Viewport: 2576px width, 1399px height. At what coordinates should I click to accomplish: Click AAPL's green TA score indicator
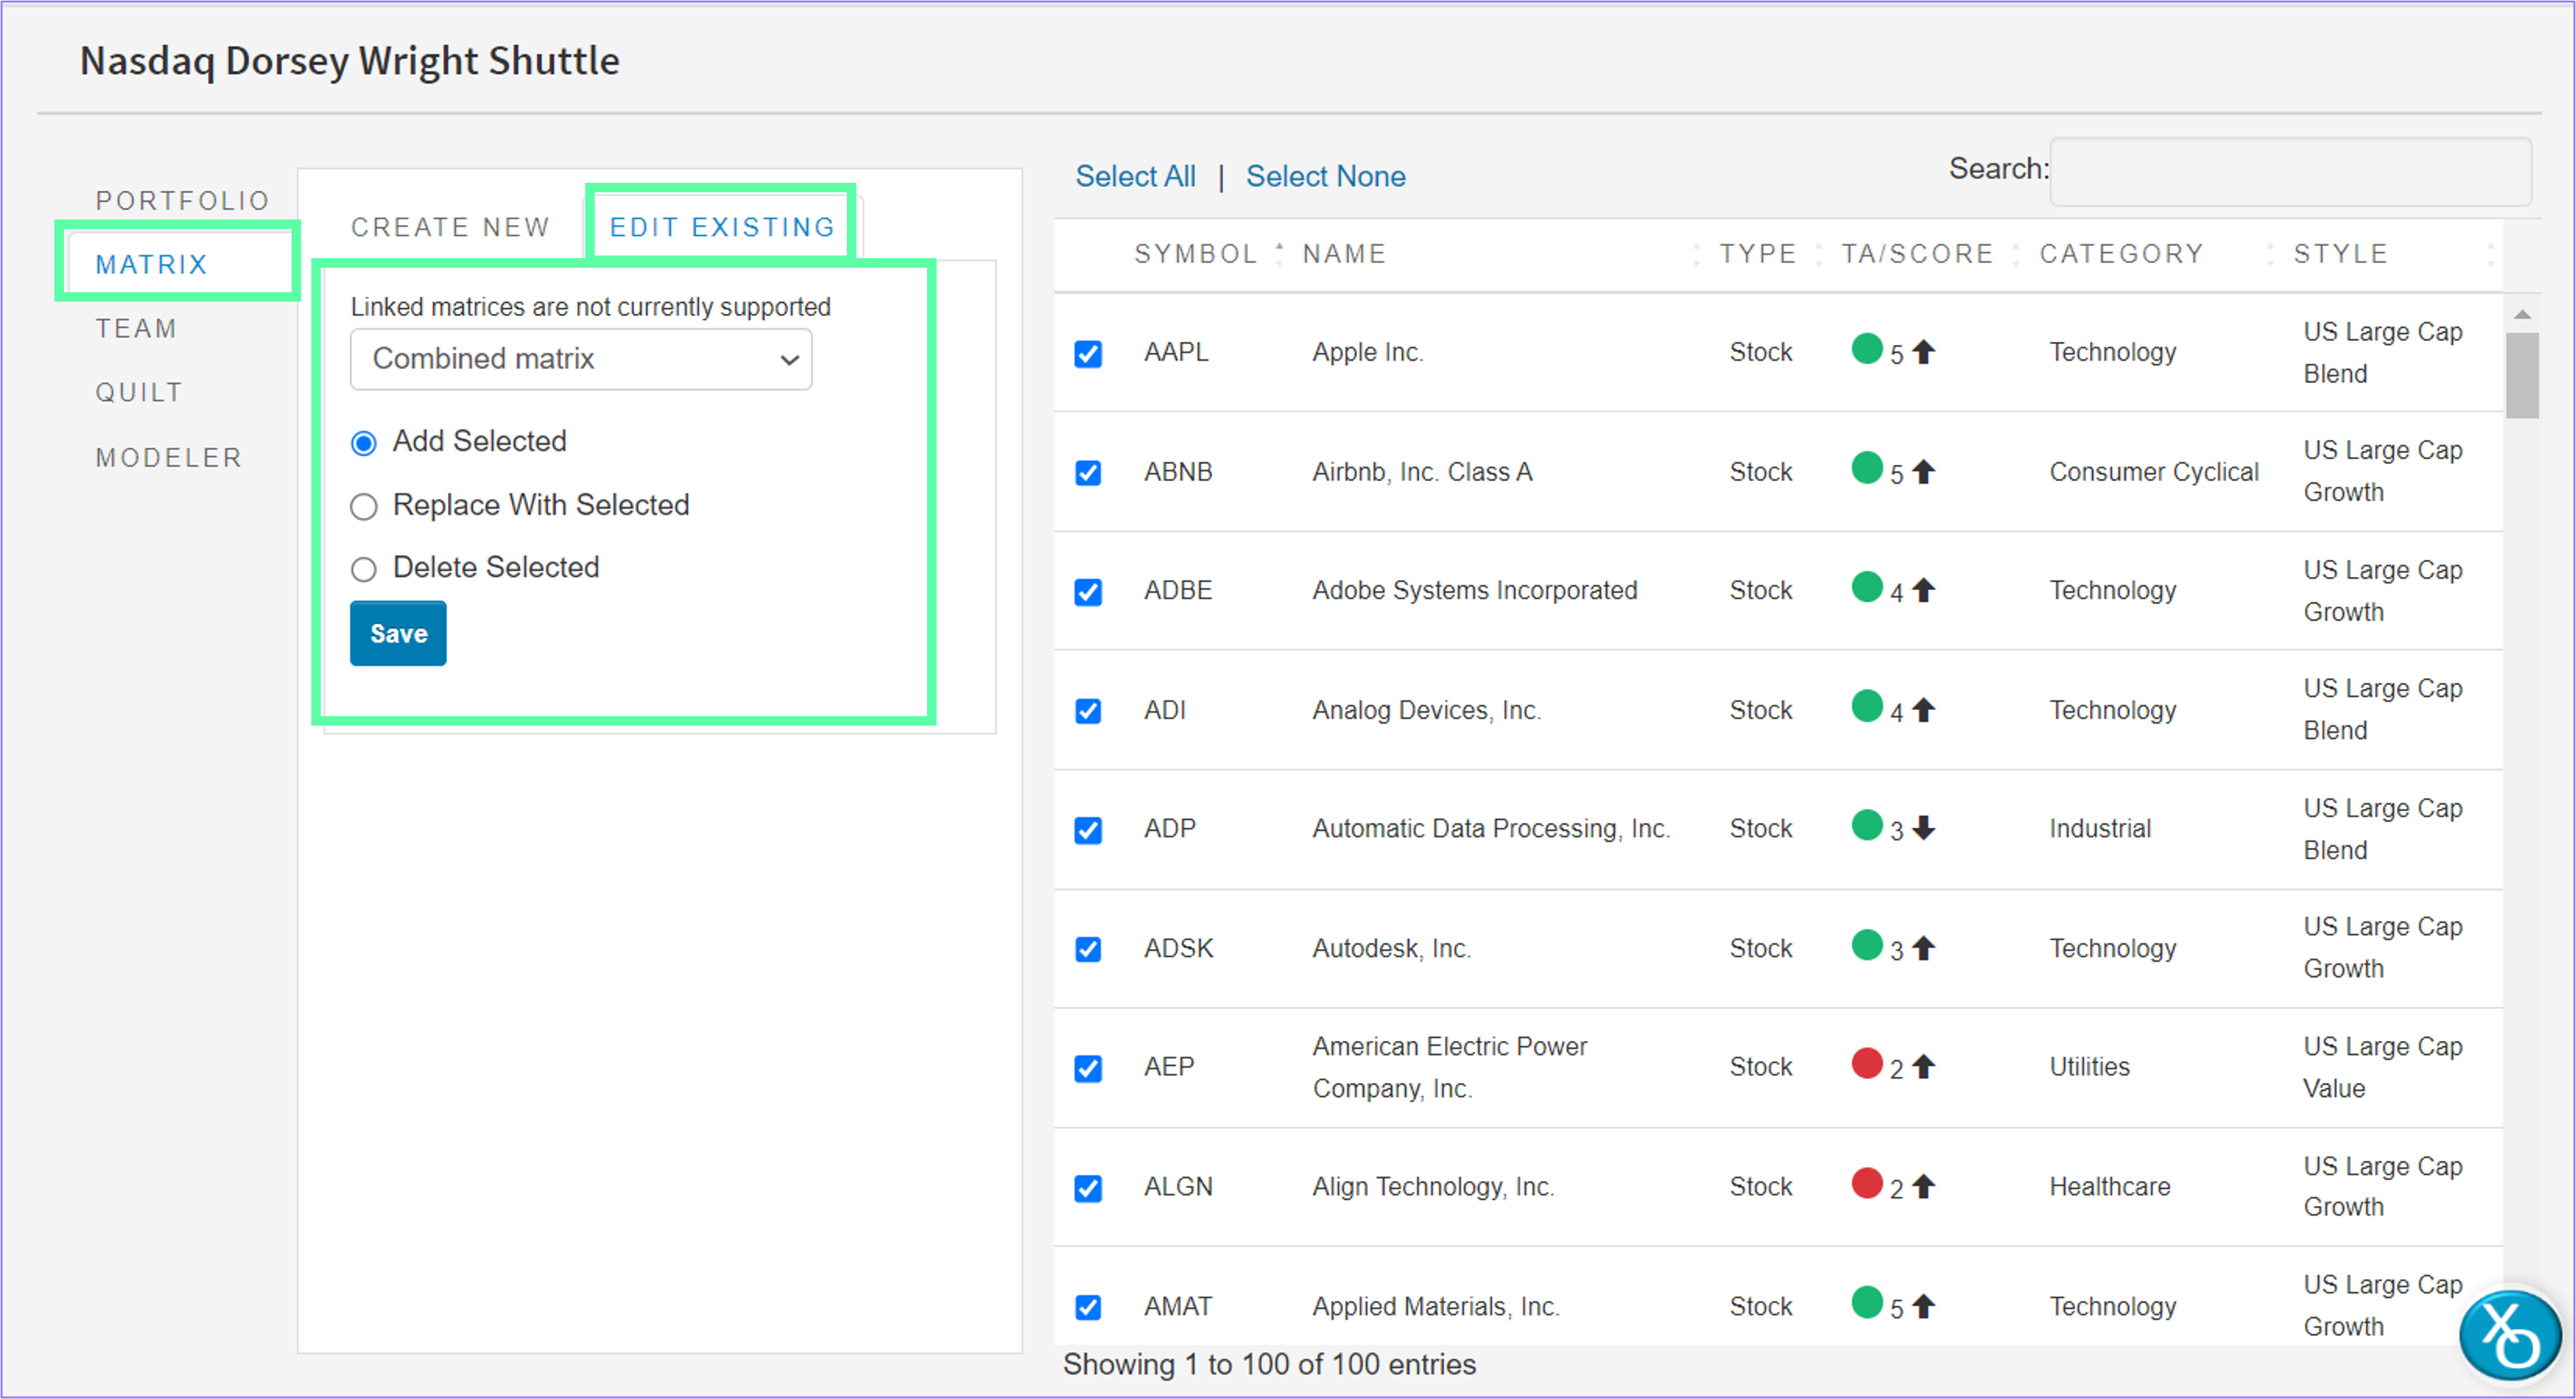1867,350
